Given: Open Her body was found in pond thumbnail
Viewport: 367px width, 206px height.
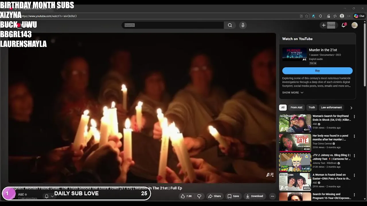Looking at the screenshot, I should click(x=295, y=142).
